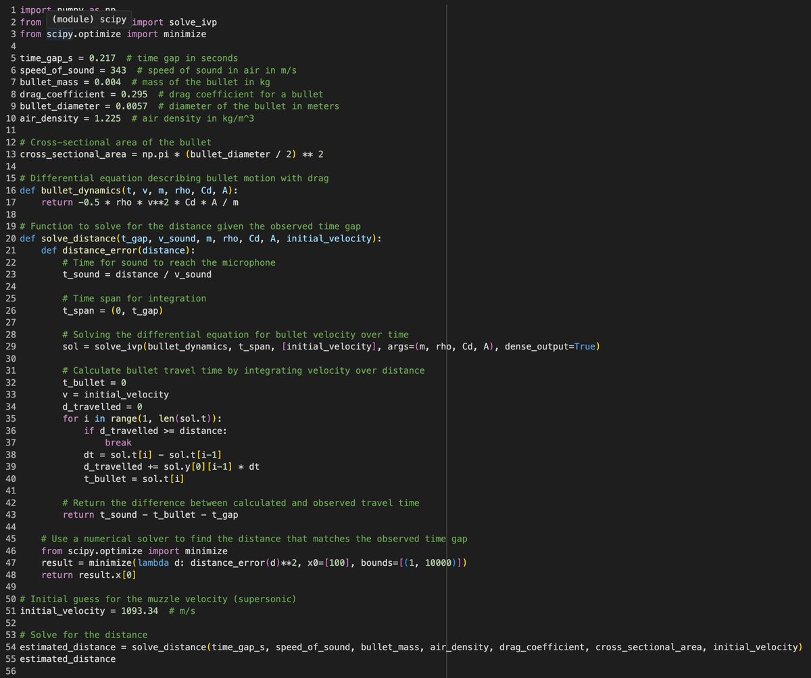Viewport: 811px width, 678px height.
Task: Click the return statement on line 17
Action: [139, 202]
